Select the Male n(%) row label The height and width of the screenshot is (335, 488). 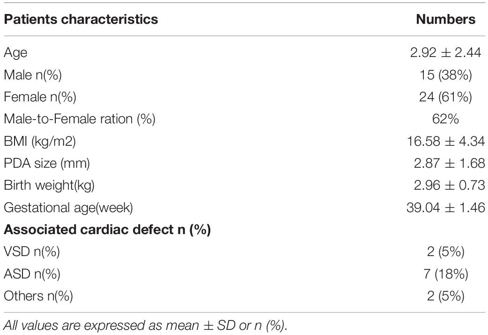pyautogui.click(x=33, y=75)
